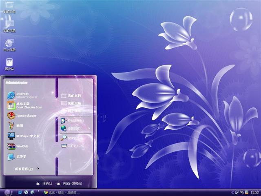Screen dimensions: 261x196
Task: Open 我的文档 in start menu right pane
Action: pos(71,96)
